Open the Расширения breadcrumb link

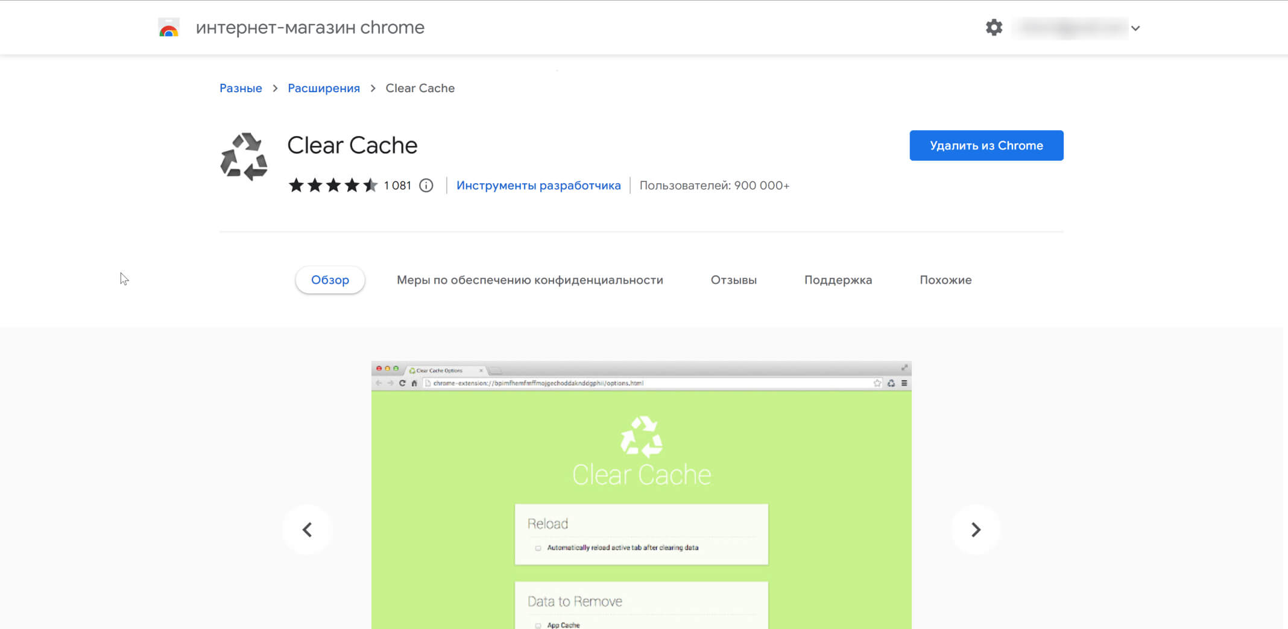click(x=324, y=88)
